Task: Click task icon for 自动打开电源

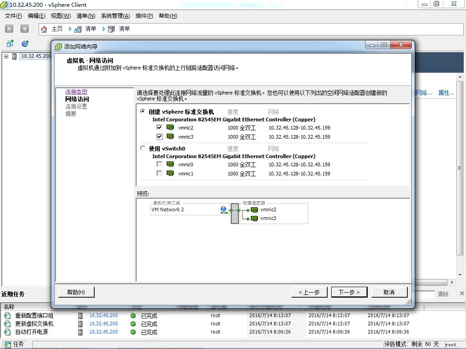Action: 7,332
